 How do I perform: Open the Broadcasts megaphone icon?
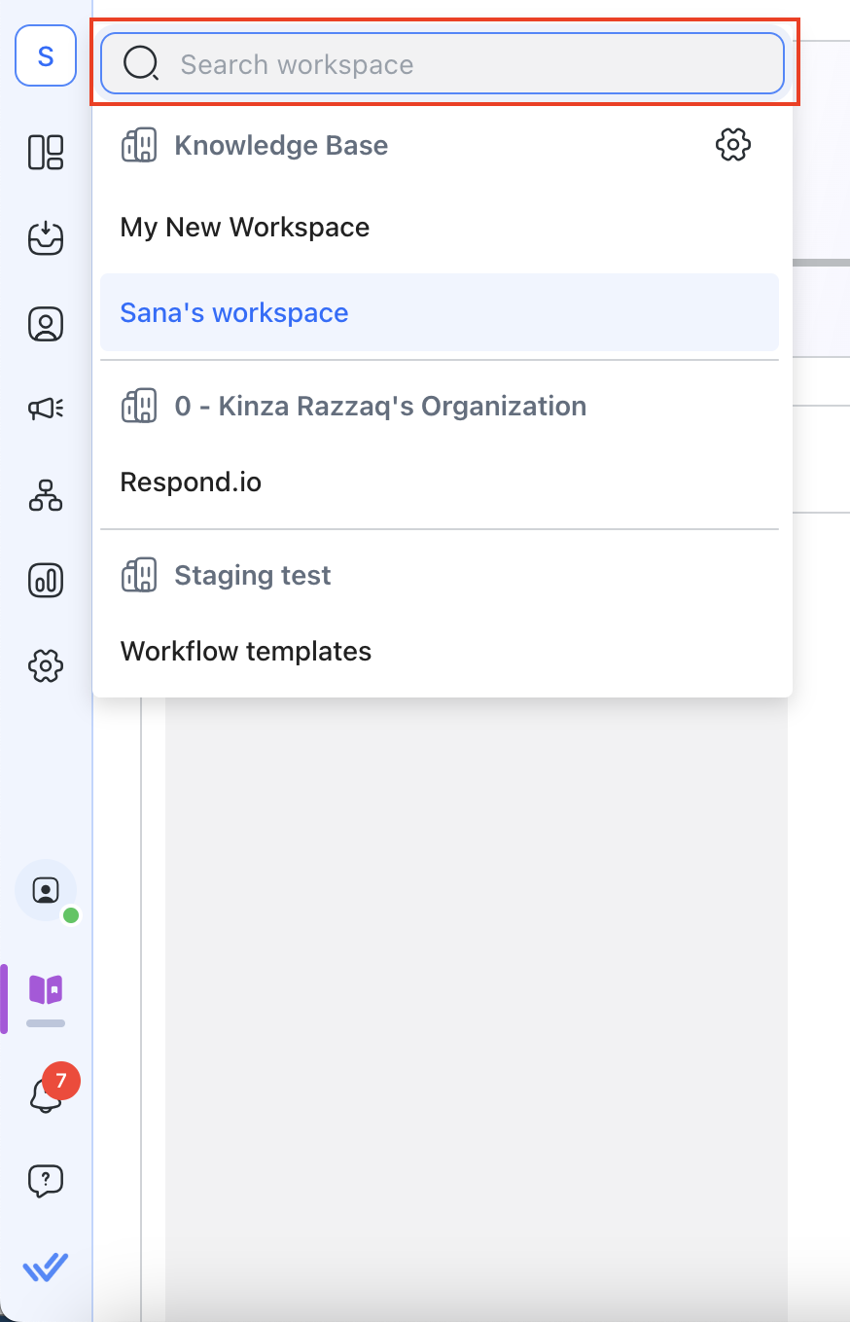[x=46, y=410]
